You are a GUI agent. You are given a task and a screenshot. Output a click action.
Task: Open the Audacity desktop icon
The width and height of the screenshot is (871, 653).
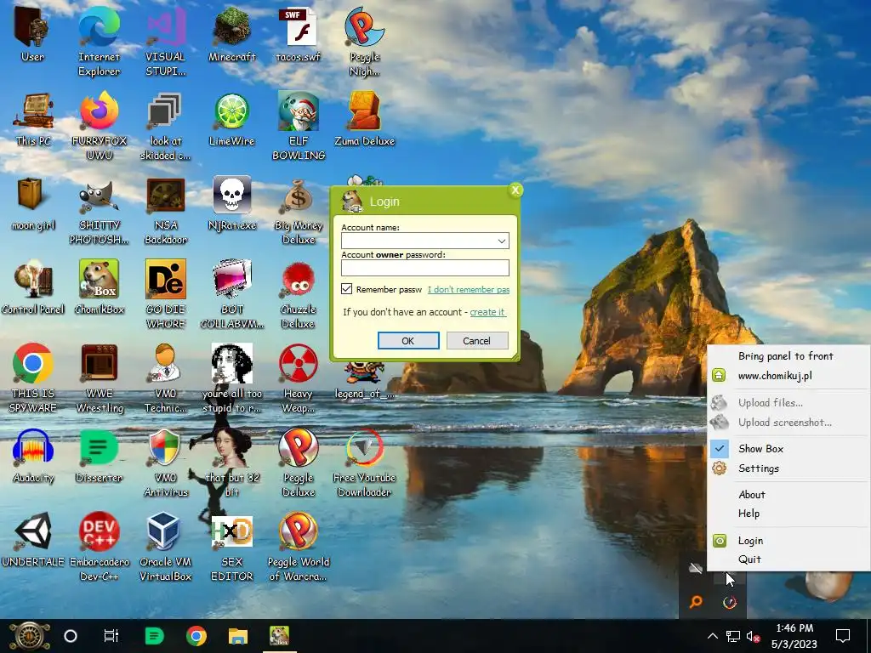point(33,447)
